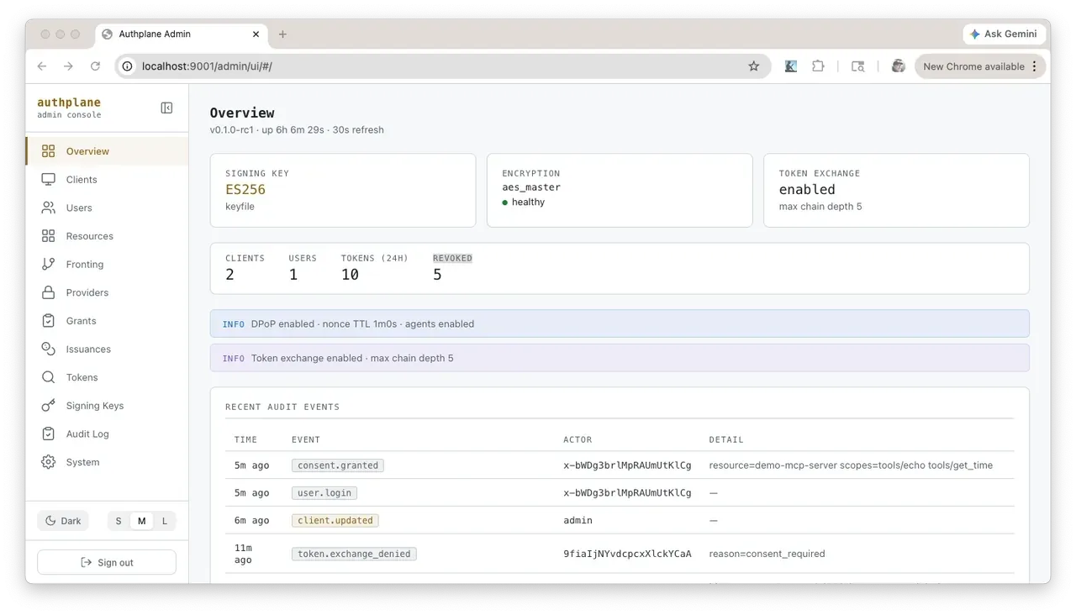1076x615 pixels.
Task: Click the consent.granted event badge
Action: click(x=338, y=465)
